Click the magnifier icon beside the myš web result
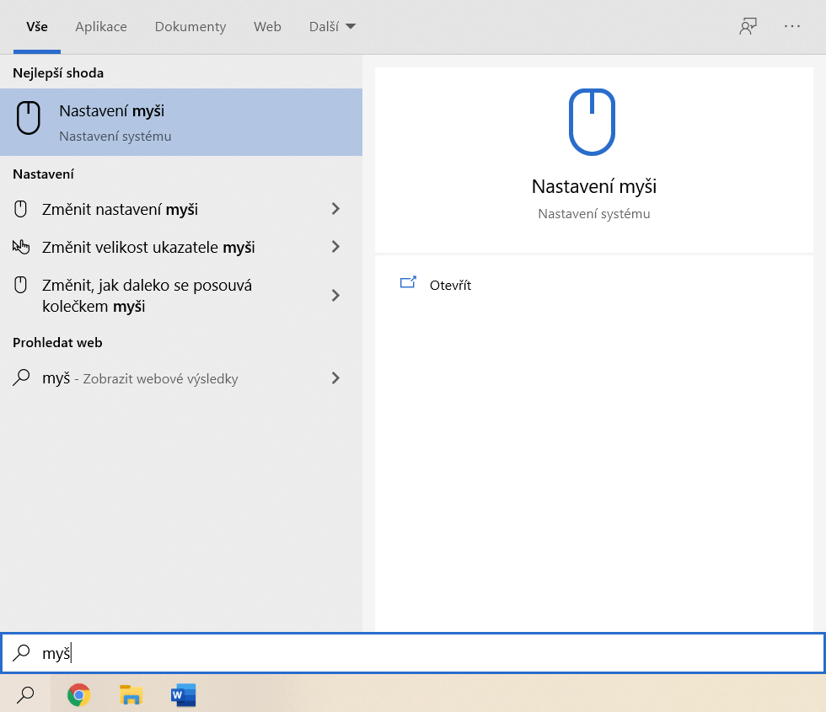Viewport: 826px width, 712px height. point(21,377)
